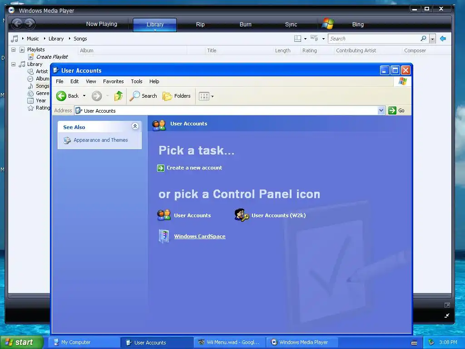The image size is (465, 349).
Task: Open Appearance and Themes link
Action: tap(100, 140)
